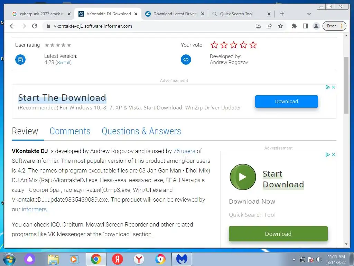Open the 75 users link
Screen dimensions: 354x266
click(184, 151)
